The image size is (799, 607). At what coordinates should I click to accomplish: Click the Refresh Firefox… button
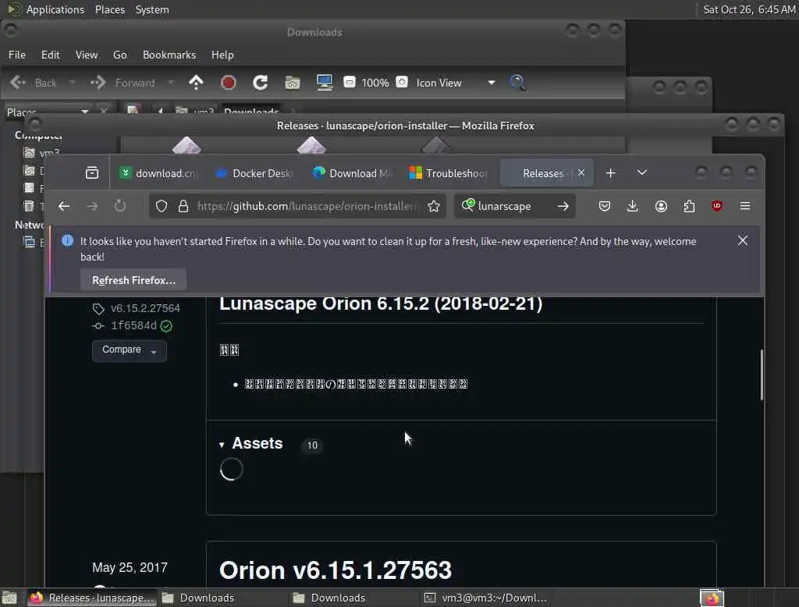point(133,280)
